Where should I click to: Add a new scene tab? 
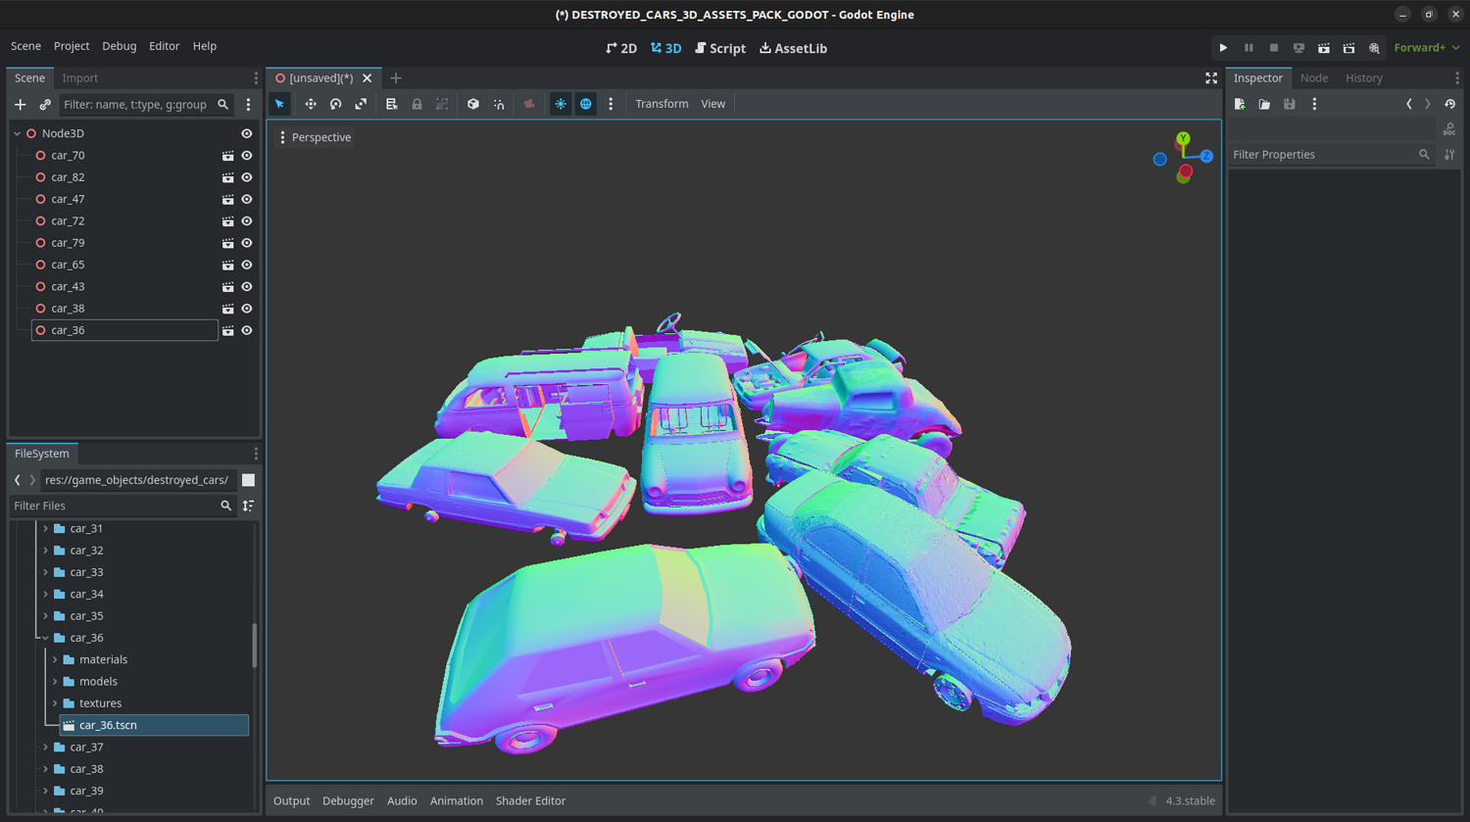[x=396, y=78]
